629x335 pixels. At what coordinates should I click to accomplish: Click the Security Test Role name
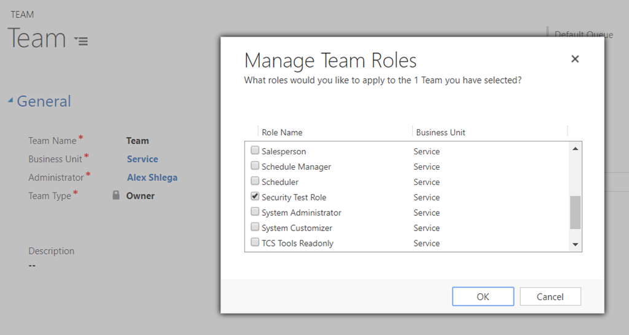tap(294, 197)
